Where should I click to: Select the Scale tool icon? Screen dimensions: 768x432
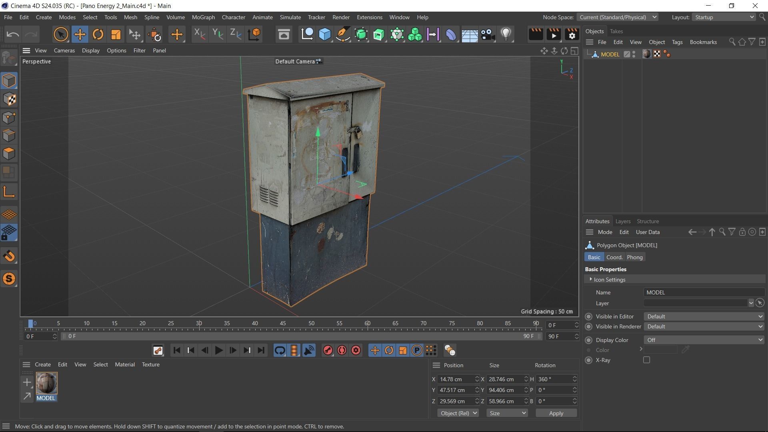coord(116,34)
